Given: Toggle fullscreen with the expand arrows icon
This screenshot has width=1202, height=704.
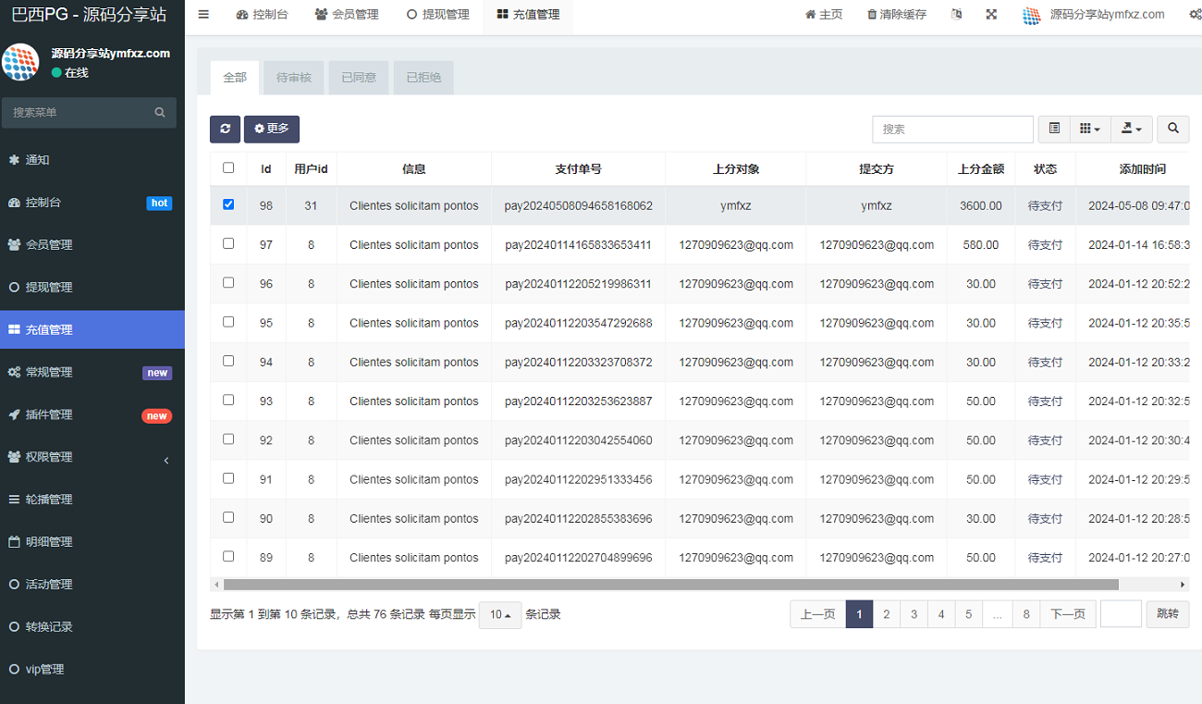Looking at the screenshot, I should pos(991,15).
